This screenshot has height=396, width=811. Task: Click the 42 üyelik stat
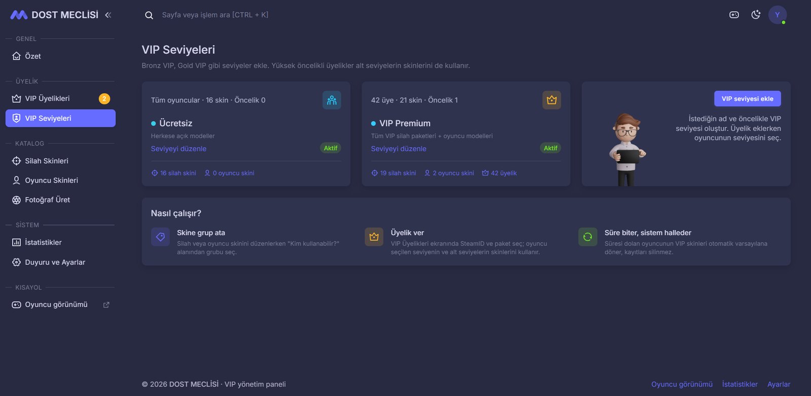click(499, 173)
